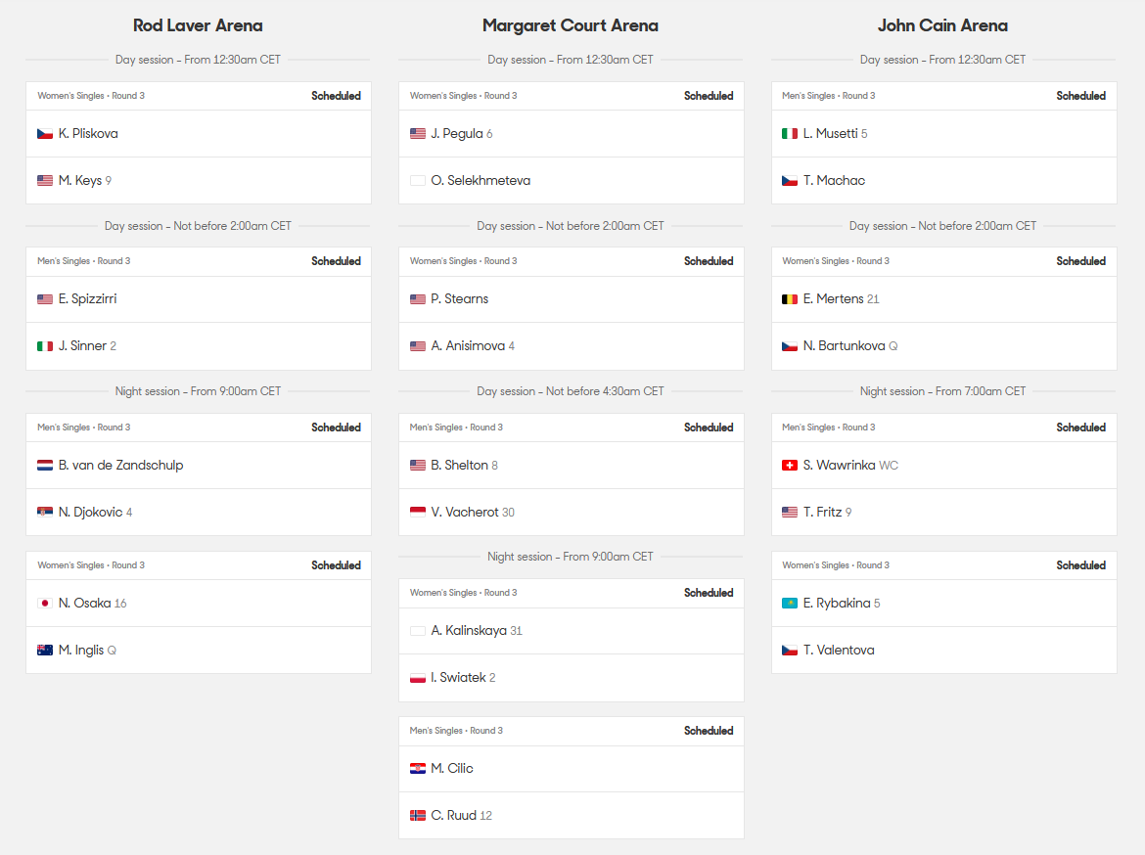Select J. Sinner player name

coord(82,346)
